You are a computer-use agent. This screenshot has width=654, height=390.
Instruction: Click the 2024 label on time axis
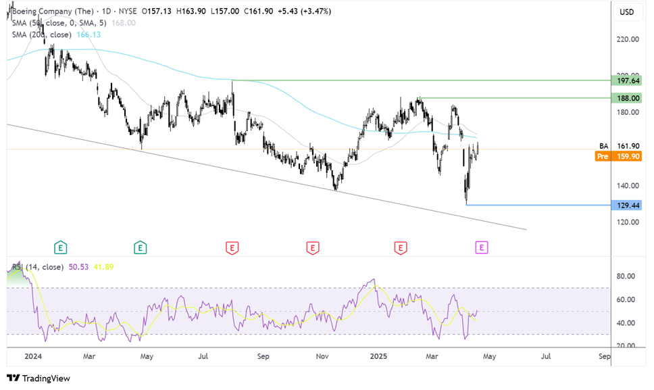coord(33,356)
